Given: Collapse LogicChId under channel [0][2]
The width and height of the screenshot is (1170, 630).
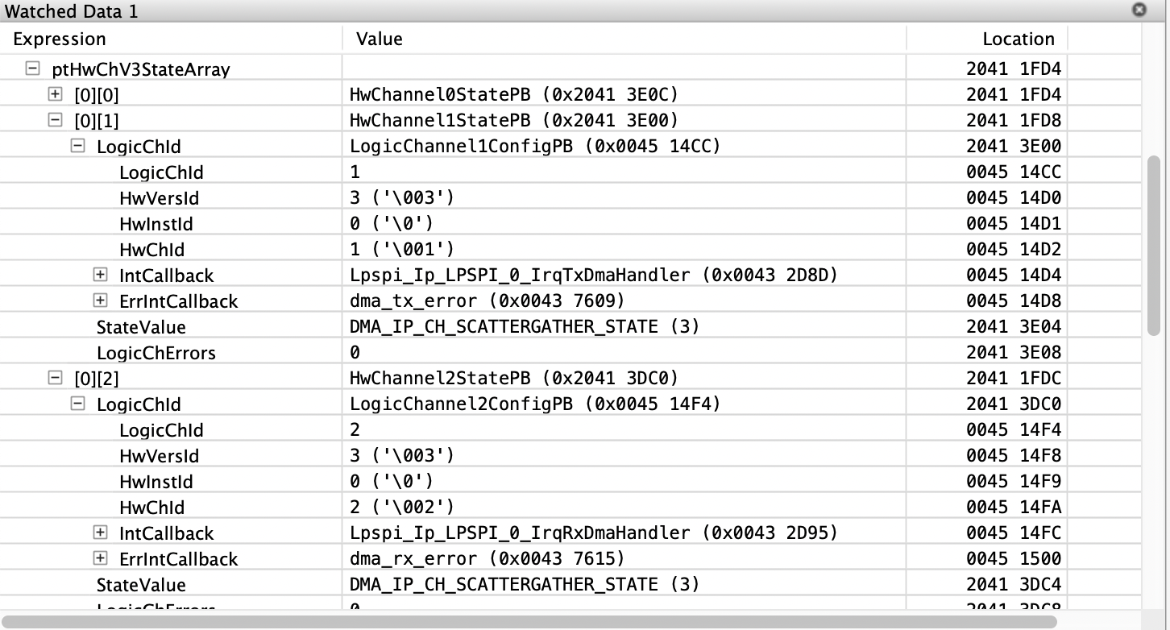Looking at the screenshot, I should pos(77,404).
